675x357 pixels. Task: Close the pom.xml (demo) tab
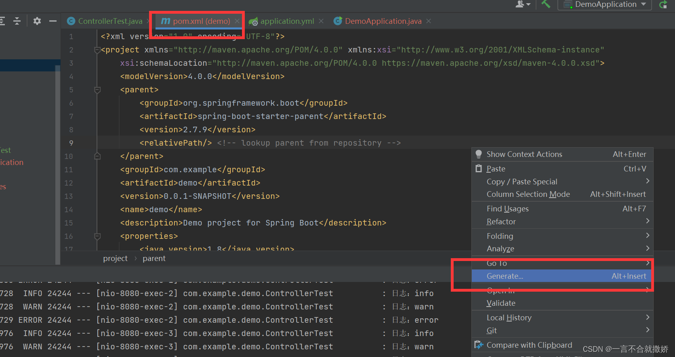[237, 21]
